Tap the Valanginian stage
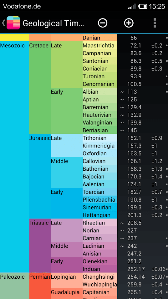This screenshot has height=299, width=168. point(100,122)
